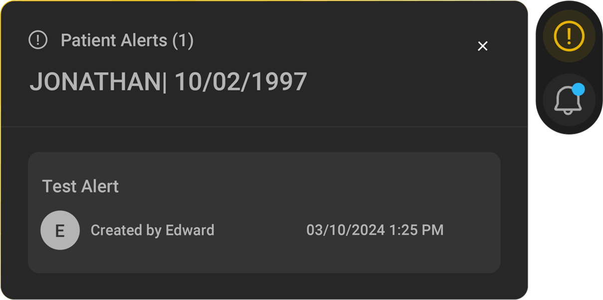
Task: Click the patient name JONATHAN
Action: click(x=95, y=82)
